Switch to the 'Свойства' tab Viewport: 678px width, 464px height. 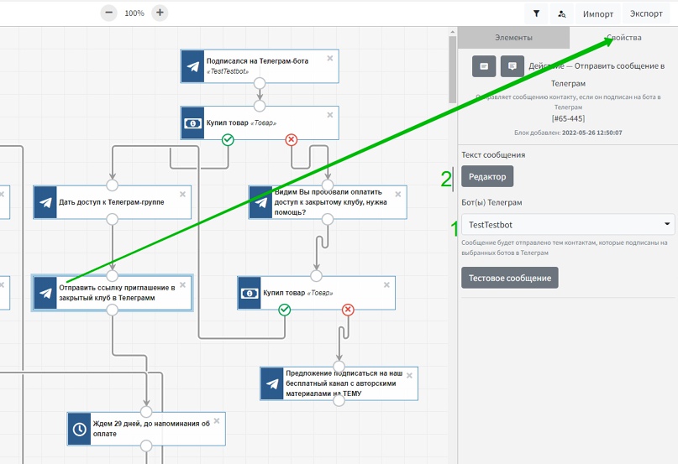click(623, 38)
